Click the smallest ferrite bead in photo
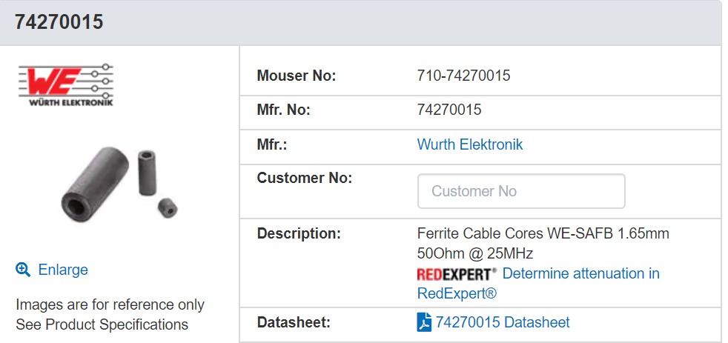 click(167, 207)
